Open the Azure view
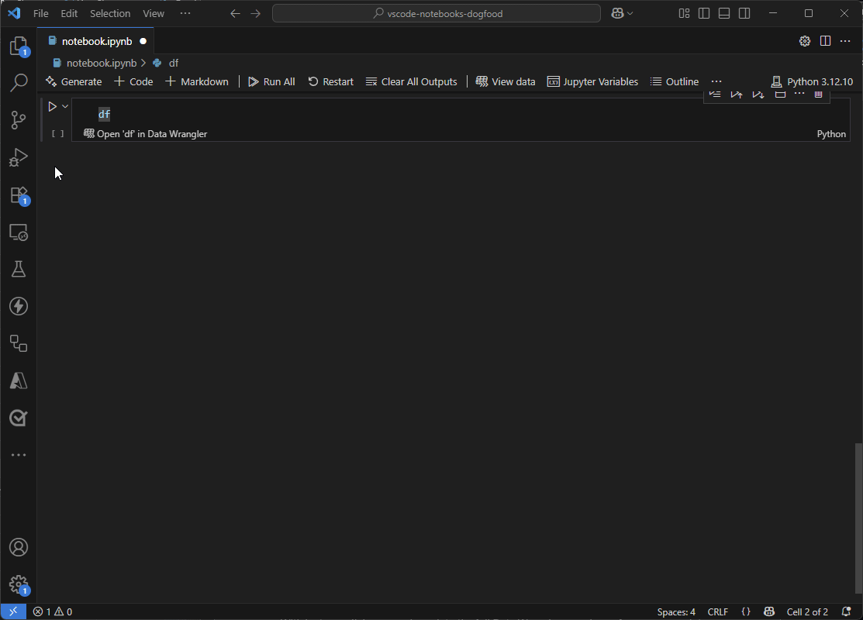This screenshot has height=620, width=863. pyautogui.click(x=19, y=381)
